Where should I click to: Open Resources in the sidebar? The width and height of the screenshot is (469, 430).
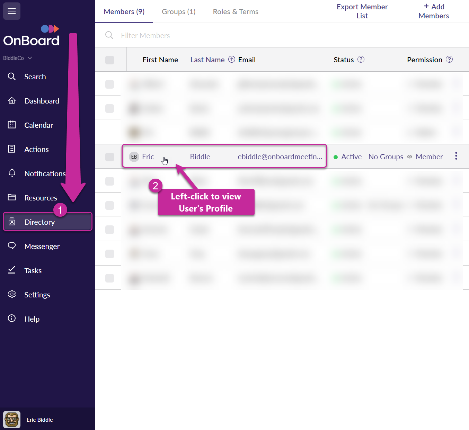[x=41, y=198]
